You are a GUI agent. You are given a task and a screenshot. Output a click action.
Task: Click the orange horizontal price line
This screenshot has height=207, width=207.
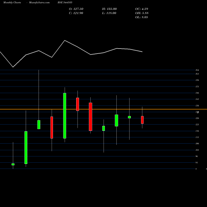[103, 109]
